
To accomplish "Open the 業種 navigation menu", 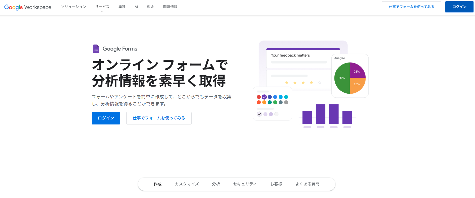I will tap(122, 7).
